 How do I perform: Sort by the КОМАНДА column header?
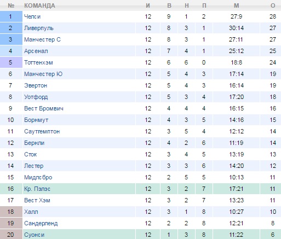39,5
